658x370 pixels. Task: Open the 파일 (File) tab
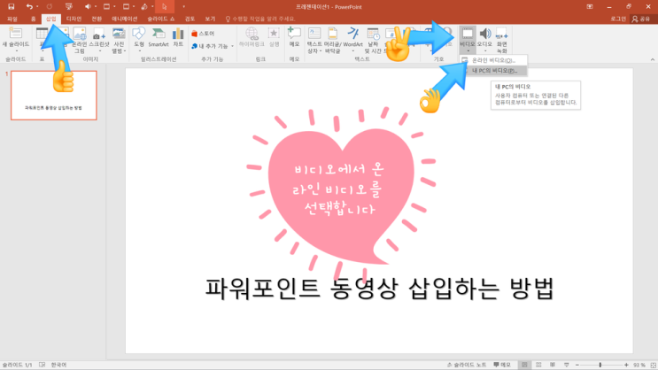[12, 19]
